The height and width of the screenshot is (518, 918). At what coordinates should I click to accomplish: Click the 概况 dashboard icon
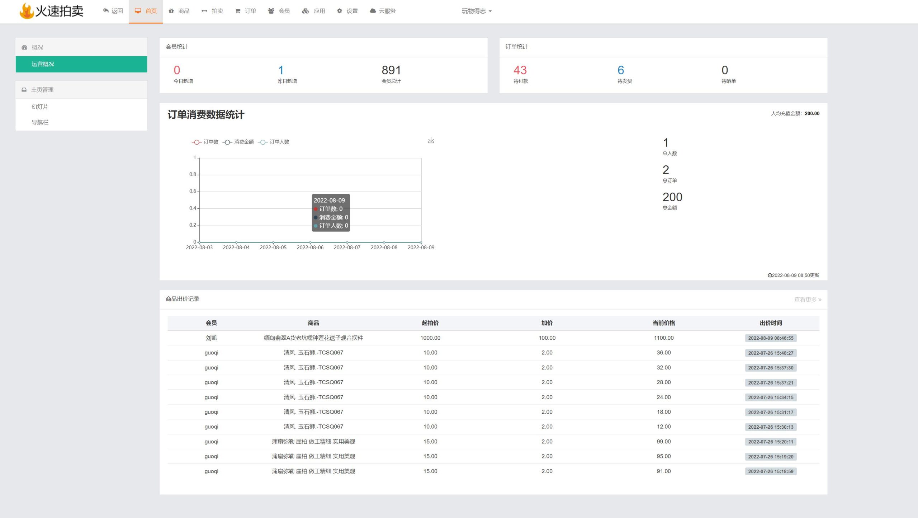(24, 47)
